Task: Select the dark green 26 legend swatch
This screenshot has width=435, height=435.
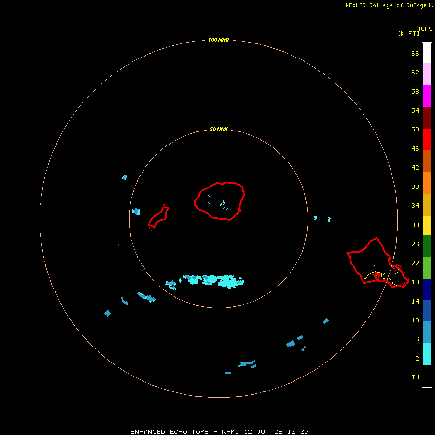Action: click(427, 246)
